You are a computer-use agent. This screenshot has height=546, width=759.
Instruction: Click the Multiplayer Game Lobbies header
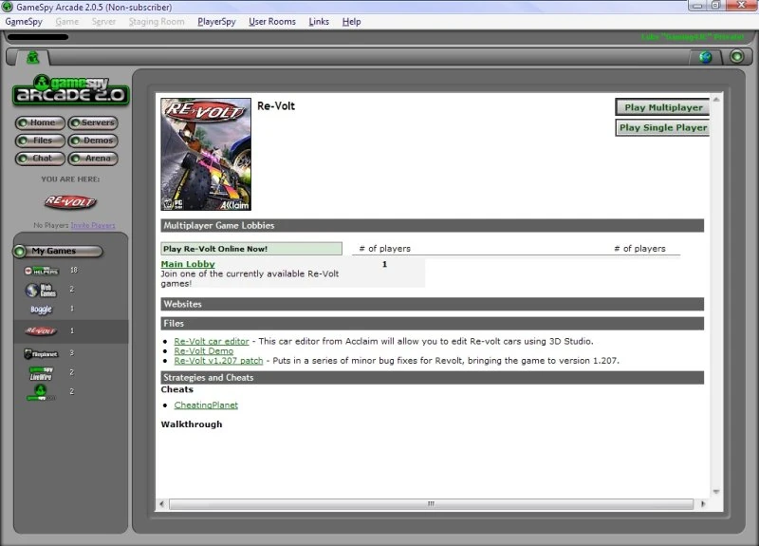pos(433,225)
